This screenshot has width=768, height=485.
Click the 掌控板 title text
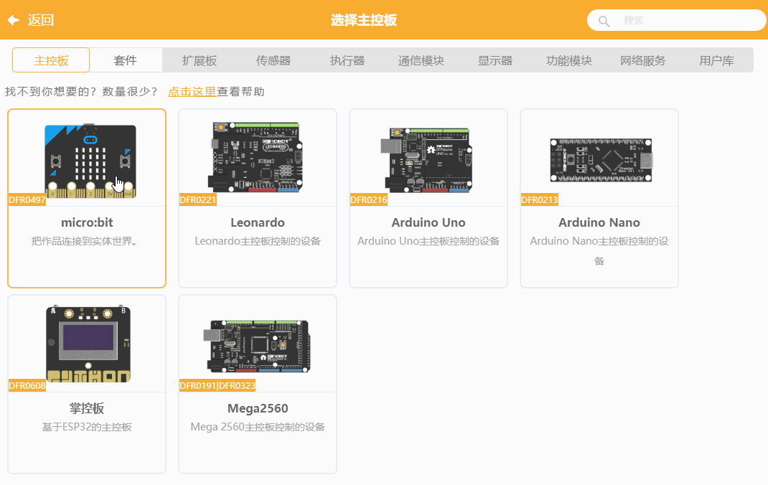(87, 409)
